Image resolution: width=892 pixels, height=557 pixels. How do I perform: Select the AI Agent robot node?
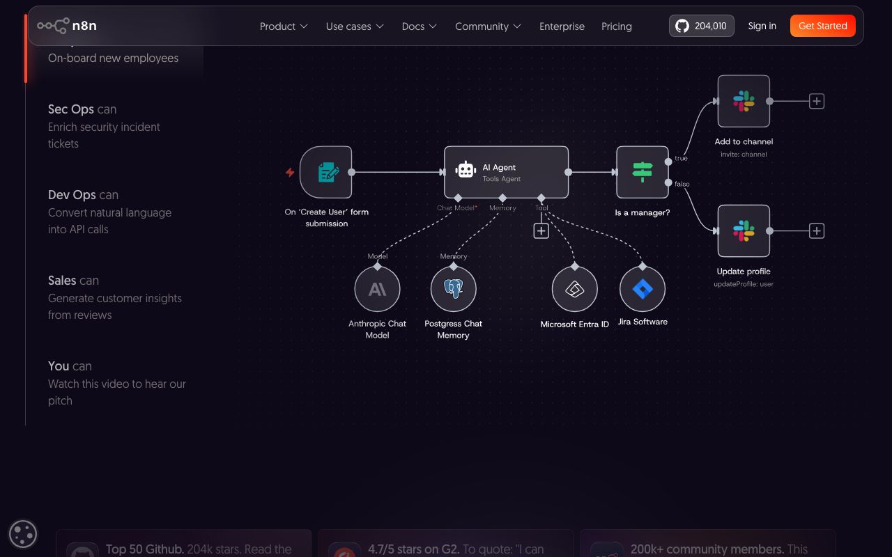[x=507, y=172]
